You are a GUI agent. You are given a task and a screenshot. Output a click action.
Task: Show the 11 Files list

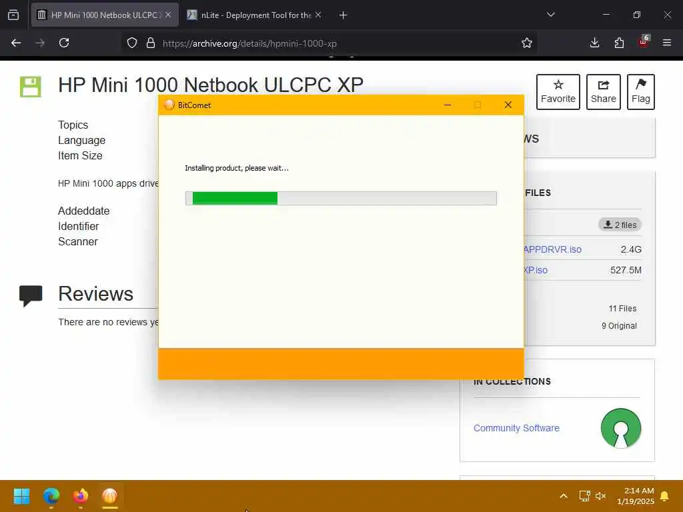point(622,308)
